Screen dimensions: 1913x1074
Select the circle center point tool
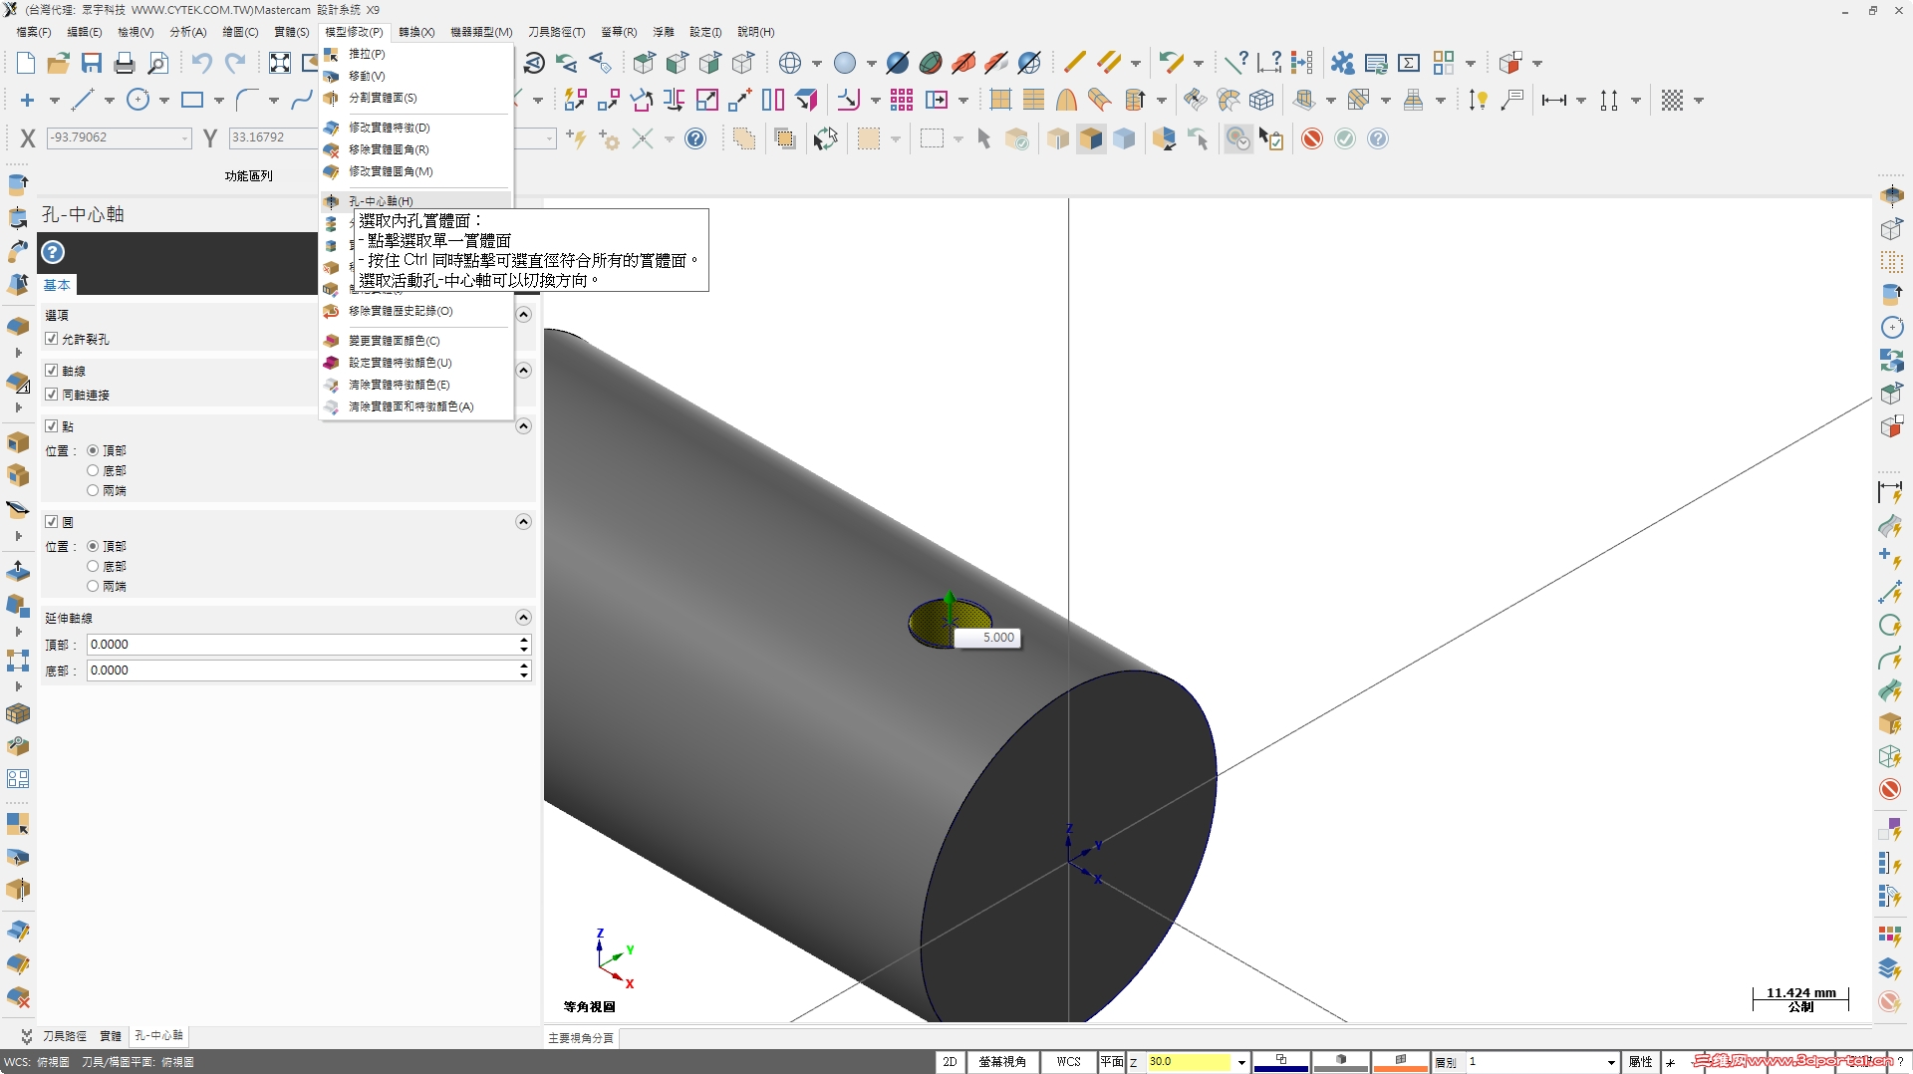click(137, 100)
